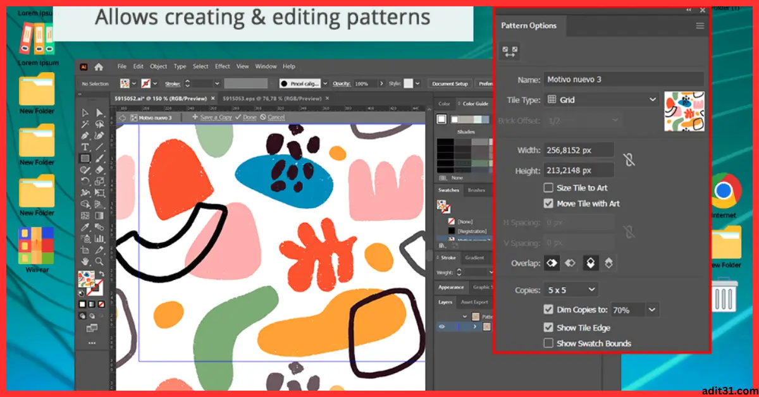Select the Eyedropper tool
The width and height of the screenshot is (759, 397).
coord(85,227)
